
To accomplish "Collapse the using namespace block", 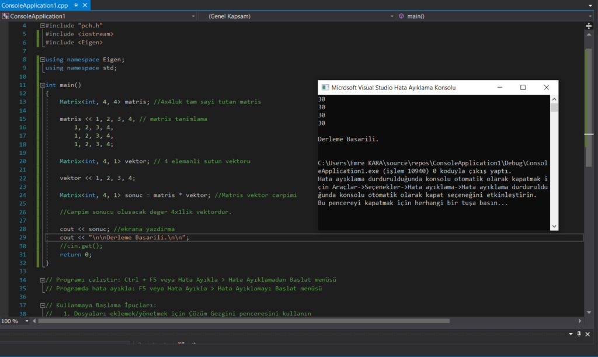I will point(43,60).
